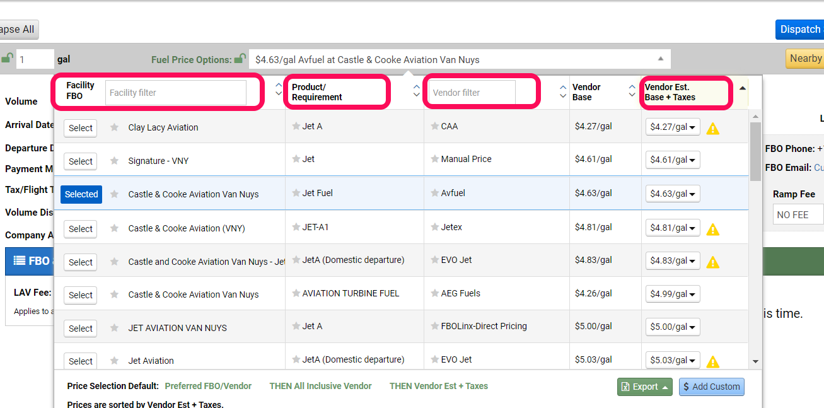Star the FBOLinx-Direct Pricing vendor
Screen dimensions: 824x408
[x=435, y=326]
